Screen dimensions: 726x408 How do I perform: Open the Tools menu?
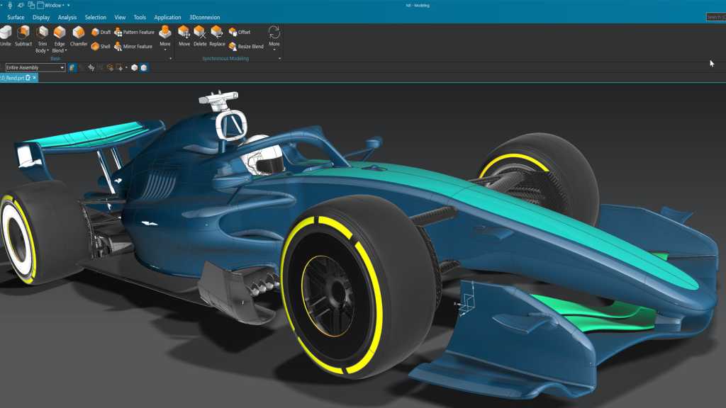pyautogui.click(x=139, y=17)
